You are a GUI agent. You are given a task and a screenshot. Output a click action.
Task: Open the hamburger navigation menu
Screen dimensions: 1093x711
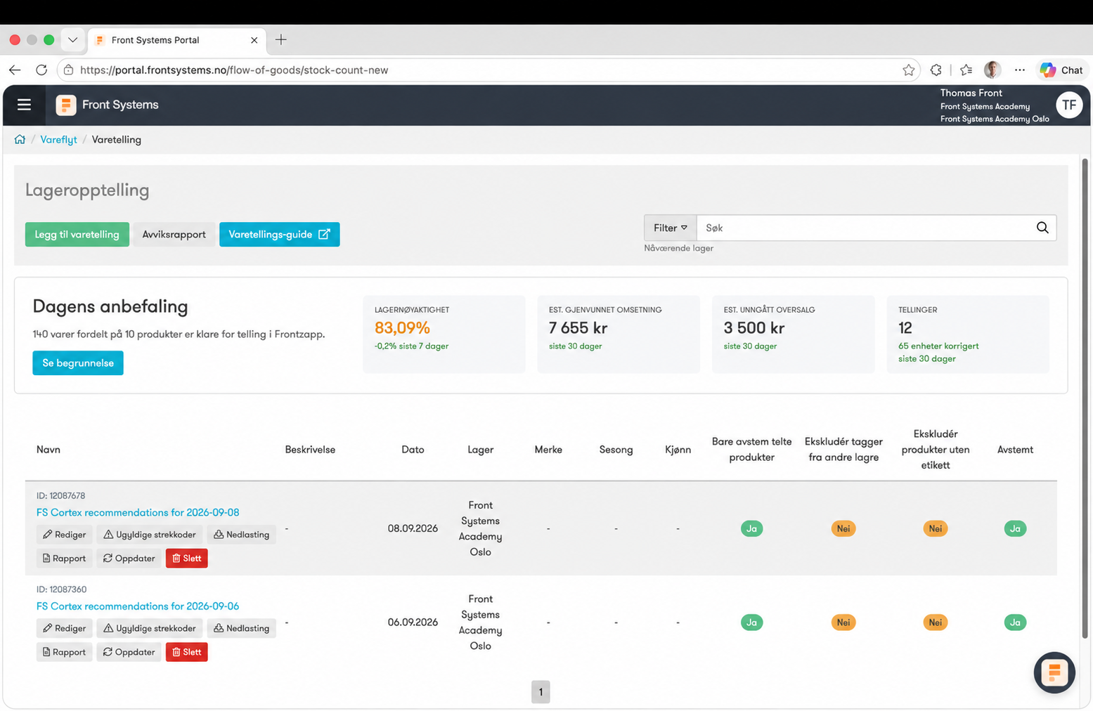(24, 105)
